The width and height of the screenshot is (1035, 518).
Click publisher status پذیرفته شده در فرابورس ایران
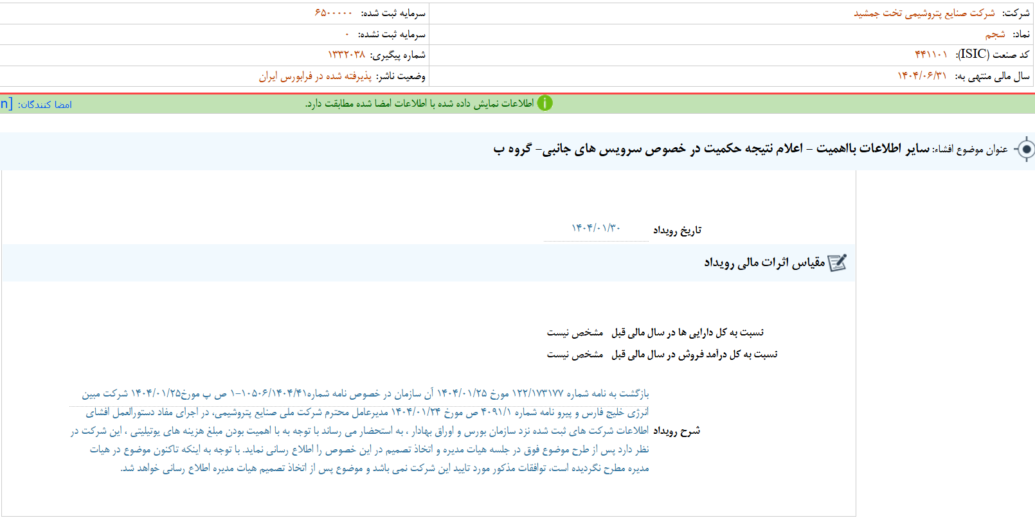coord(315,76)
